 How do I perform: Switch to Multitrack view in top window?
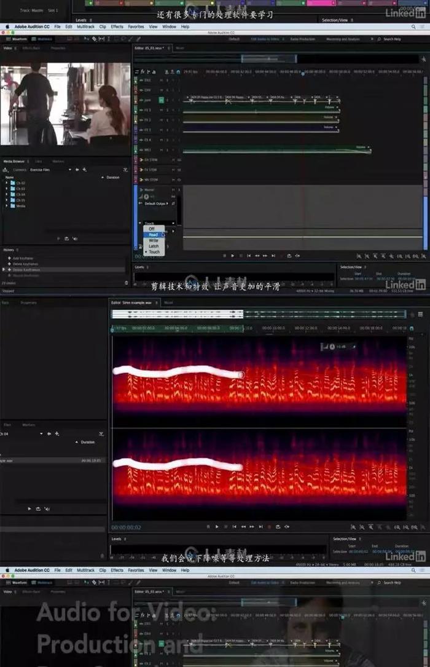click(x=42, y=39)
